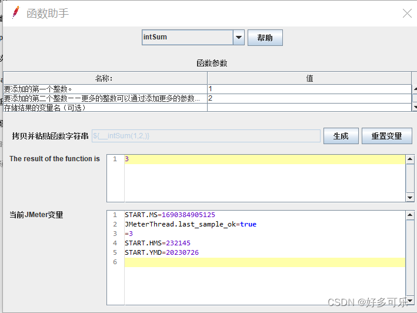Click the =3 variable line
Viewport: 417px width, 313px height.
pos(129,234)
